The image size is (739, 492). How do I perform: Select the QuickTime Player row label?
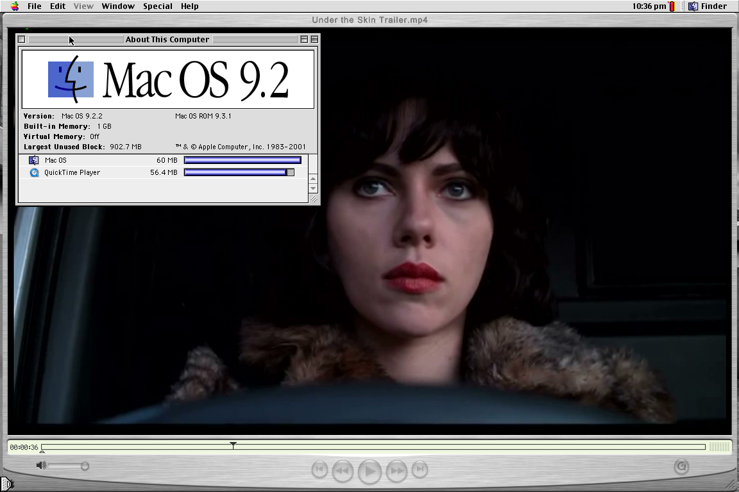point(72,172)
